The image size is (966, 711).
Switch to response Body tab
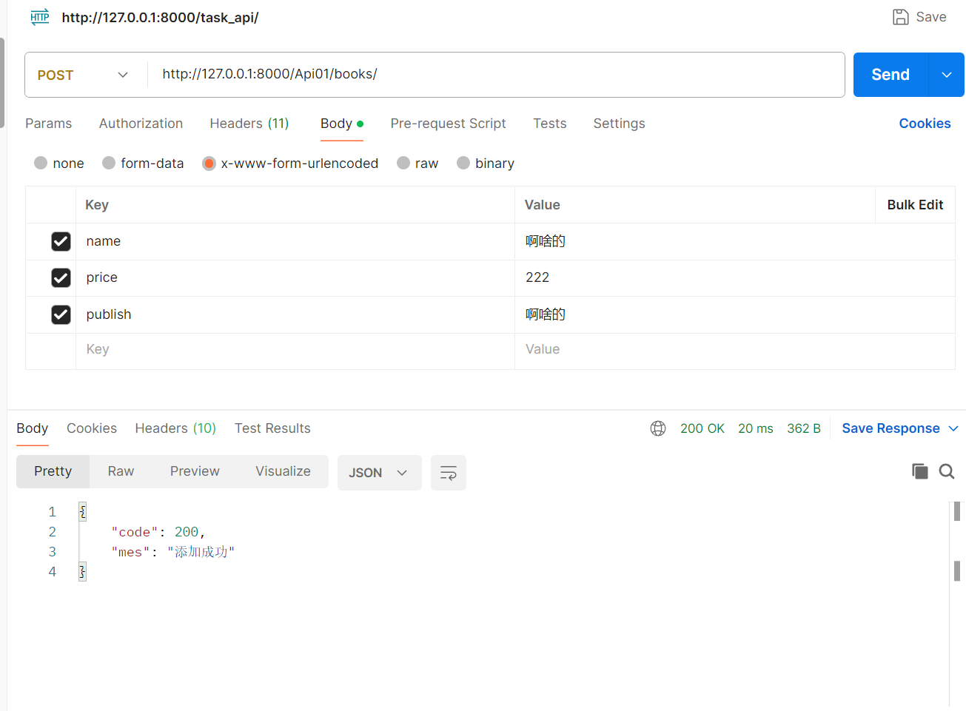[33, 428]
